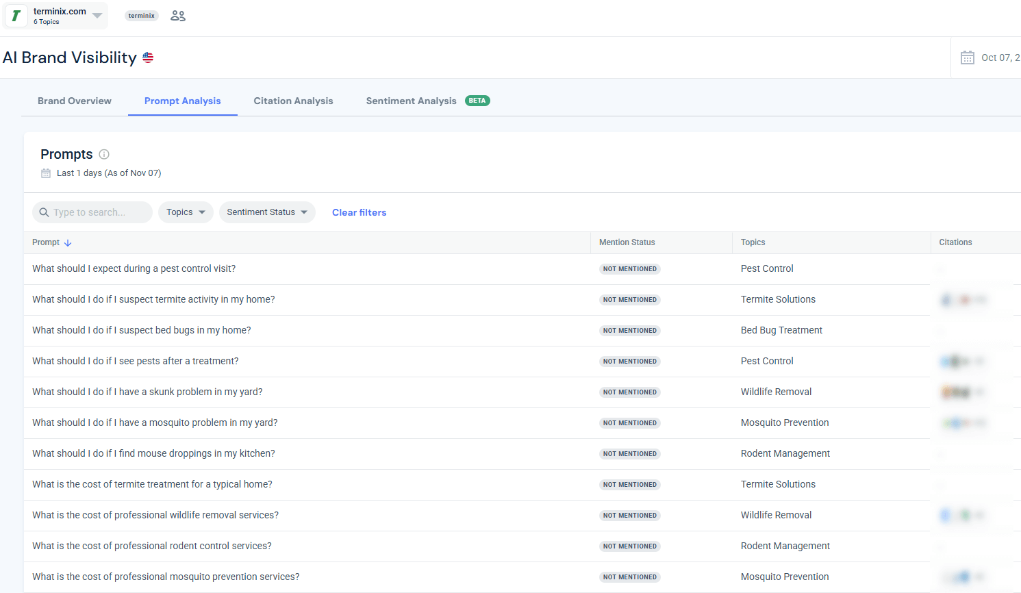Click the calendar icon near Oct 07
Screen dimensions: 1021x593
pos(967,58)
